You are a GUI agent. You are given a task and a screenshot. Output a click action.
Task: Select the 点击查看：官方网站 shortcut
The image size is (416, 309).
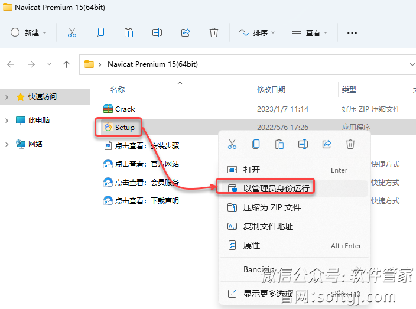(x=147, y=164)
